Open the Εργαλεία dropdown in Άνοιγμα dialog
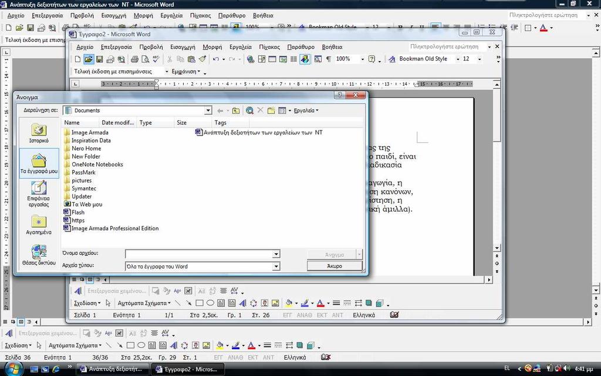The width and height of the screenshot is (601, 376). [x=306, y=110]
